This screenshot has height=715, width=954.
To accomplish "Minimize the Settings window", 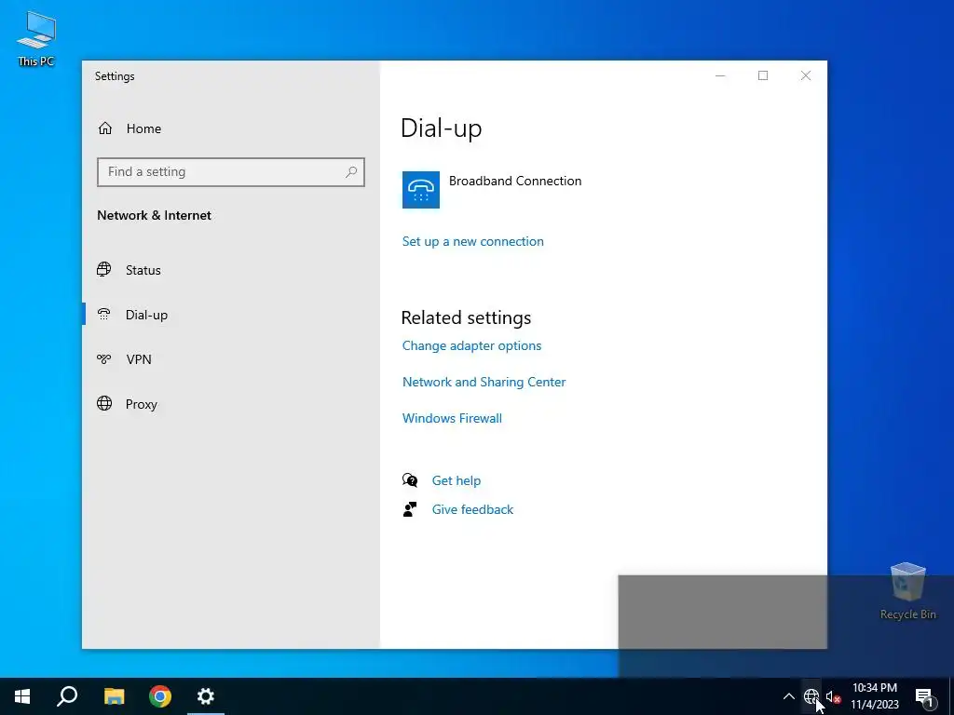I will (x=720, y=75).
